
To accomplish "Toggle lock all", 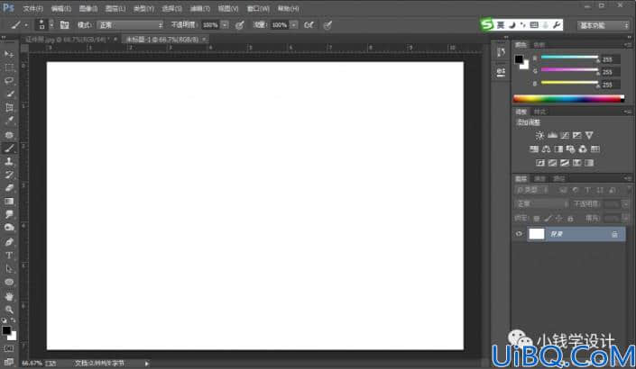I will (x=570, y=219).
